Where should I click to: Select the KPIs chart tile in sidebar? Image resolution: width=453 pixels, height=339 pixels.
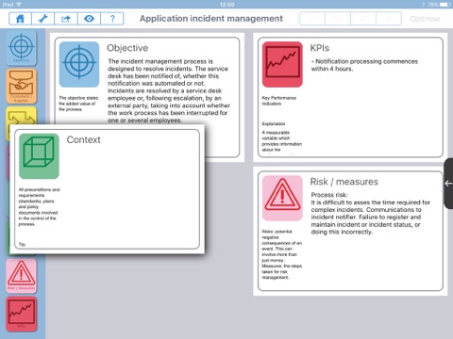[21, 314]
